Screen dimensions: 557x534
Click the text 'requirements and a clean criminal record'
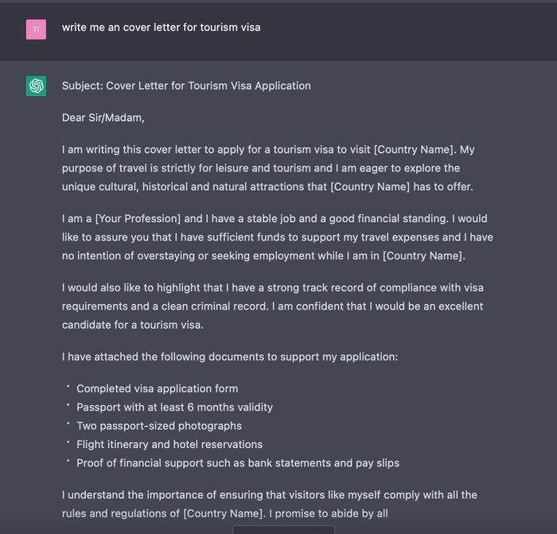(166, 306)
